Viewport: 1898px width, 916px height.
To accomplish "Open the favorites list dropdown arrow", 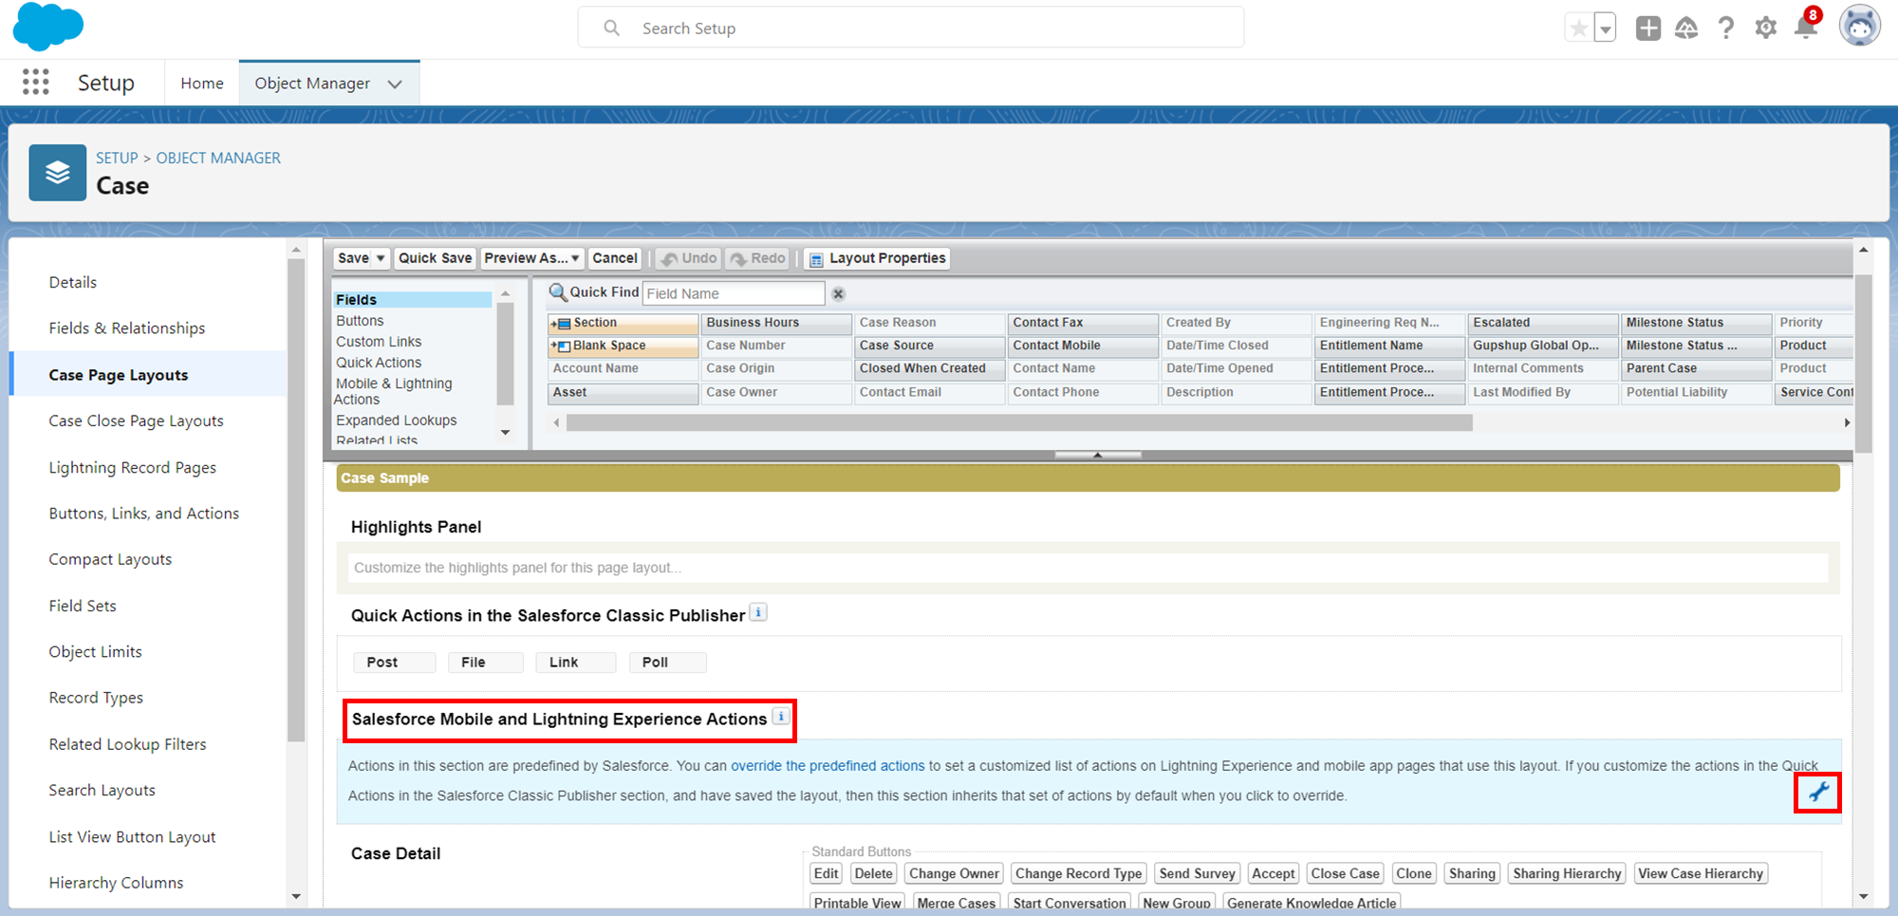I will tap(1605, 28).
